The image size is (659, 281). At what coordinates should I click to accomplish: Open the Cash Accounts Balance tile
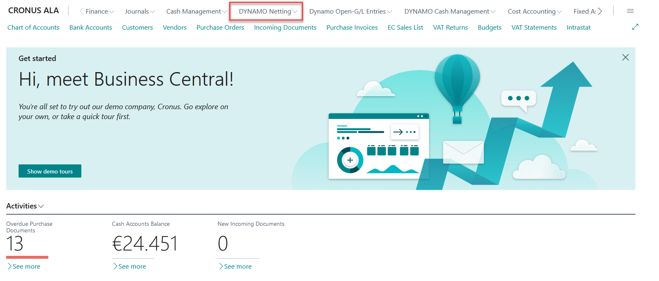[145, 244]
